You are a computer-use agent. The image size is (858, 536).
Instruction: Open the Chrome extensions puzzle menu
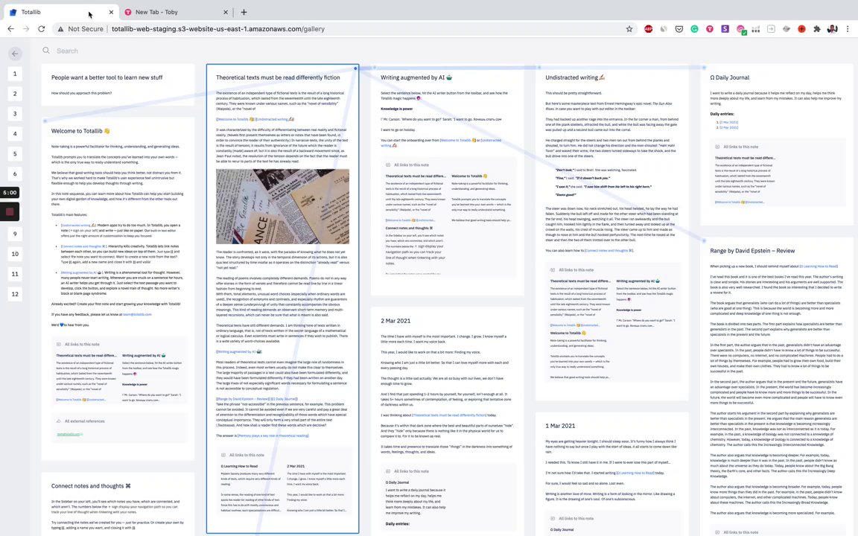[817, 29]
